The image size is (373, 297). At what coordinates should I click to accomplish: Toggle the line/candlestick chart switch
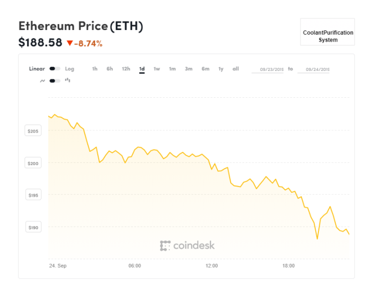pyautogui.click(x=55, y=81)
